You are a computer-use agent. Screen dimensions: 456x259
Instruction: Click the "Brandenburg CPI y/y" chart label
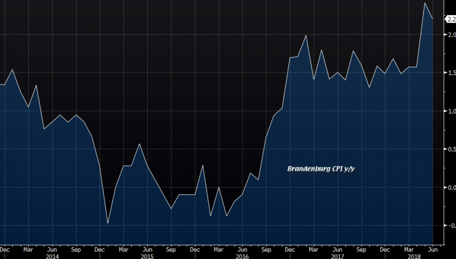click(321, 169)
